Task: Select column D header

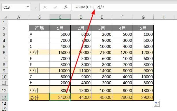Action: coord(81,17)
